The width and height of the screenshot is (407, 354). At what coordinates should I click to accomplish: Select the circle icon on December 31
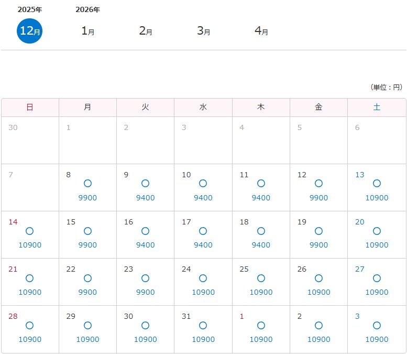click(x=203, y=325)
